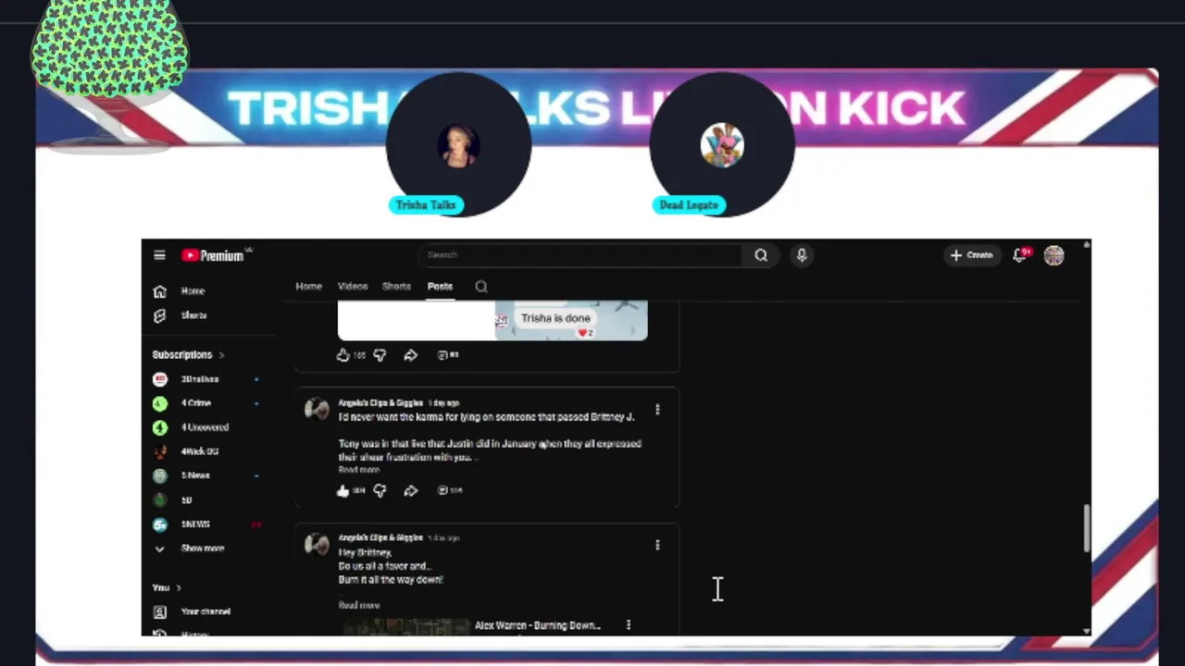Share the Trisha is done post
This screenshot has height=666, width=1185.
click(x=411, y=355)
